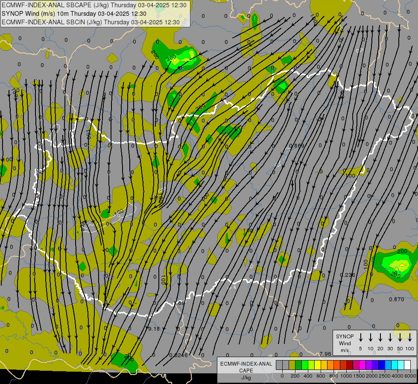Click the wind arrow above the 5 m/s label
The height and width of the screenshot is (384, 418).
(361, 337)
